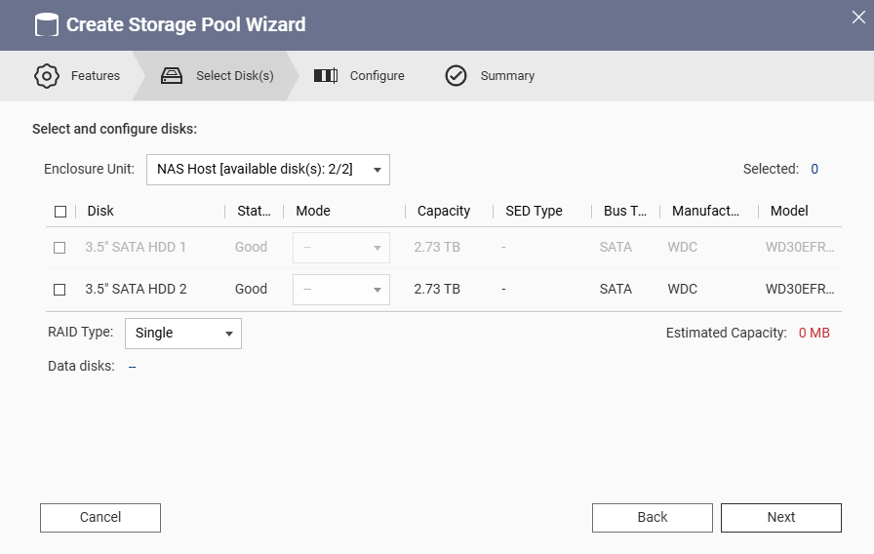Open the Enclosure Unit dropdown
This screenshot has width=874, height=554.
click(x=268, y=170)
